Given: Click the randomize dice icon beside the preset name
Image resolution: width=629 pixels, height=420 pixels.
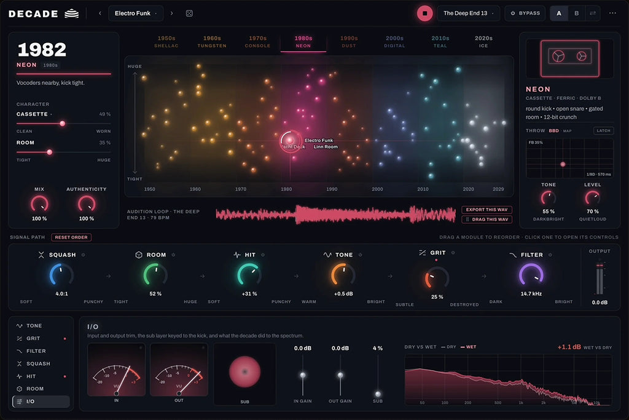Looking at the screenshot, I should click(189, 14).
